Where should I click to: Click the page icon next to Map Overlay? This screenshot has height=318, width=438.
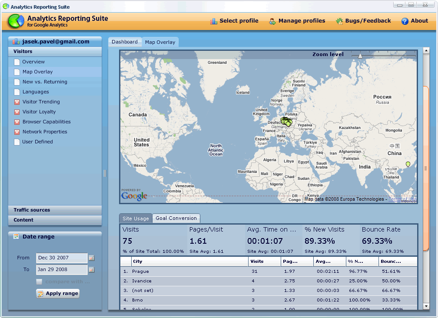point(17,72)
